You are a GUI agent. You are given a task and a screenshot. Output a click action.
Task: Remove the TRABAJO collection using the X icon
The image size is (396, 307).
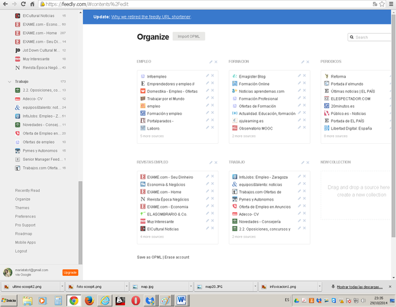tap(308, 162)
